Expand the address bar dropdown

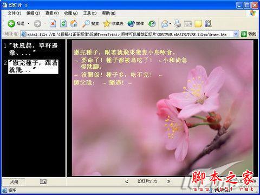pyautogui.click(x=236, y=34)
